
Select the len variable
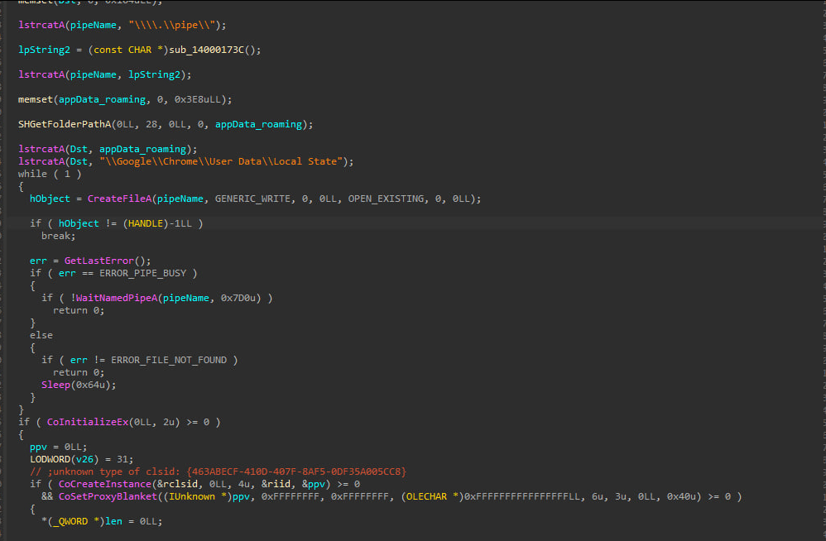pyautogui.click(x=113, y=521)
